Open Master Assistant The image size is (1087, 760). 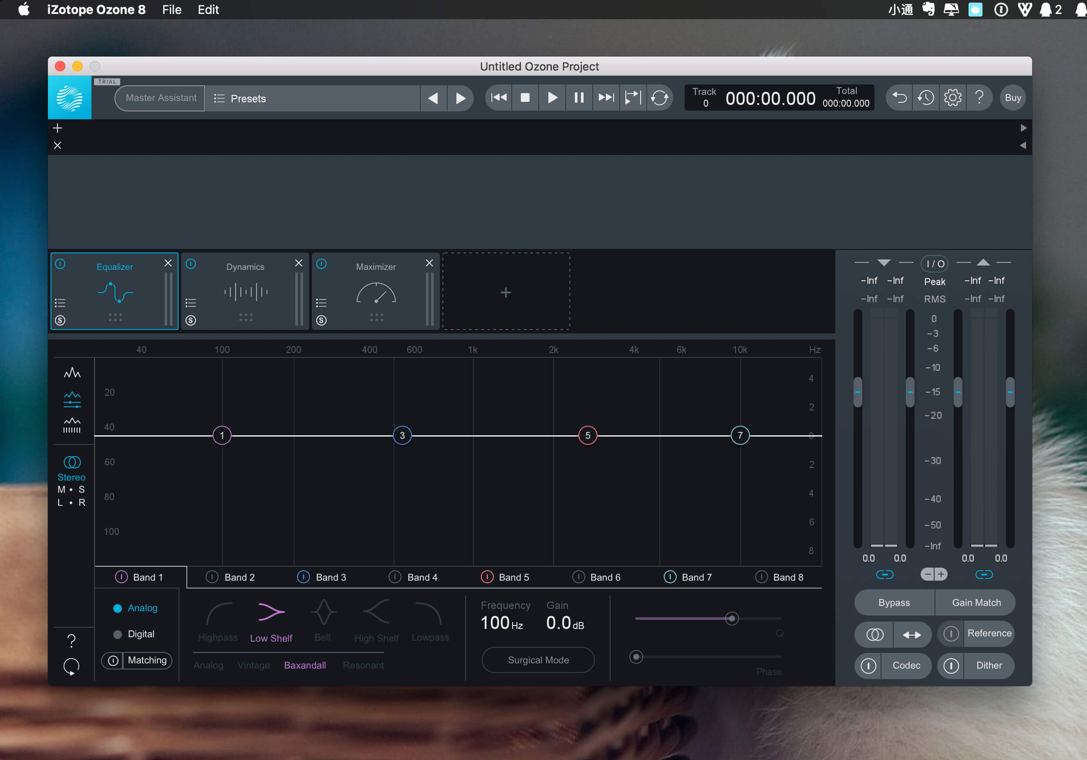coord(161,98)
